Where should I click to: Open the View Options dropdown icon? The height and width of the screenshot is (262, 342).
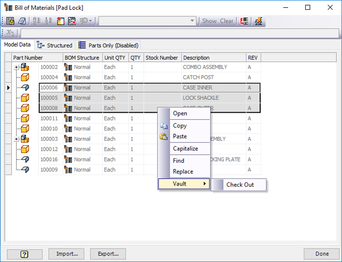pos(85,21)
